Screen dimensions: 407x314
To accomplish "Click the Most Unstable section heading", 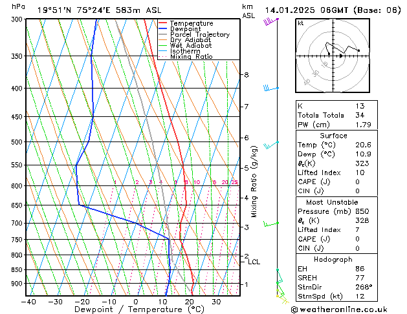I will (348, 202).
